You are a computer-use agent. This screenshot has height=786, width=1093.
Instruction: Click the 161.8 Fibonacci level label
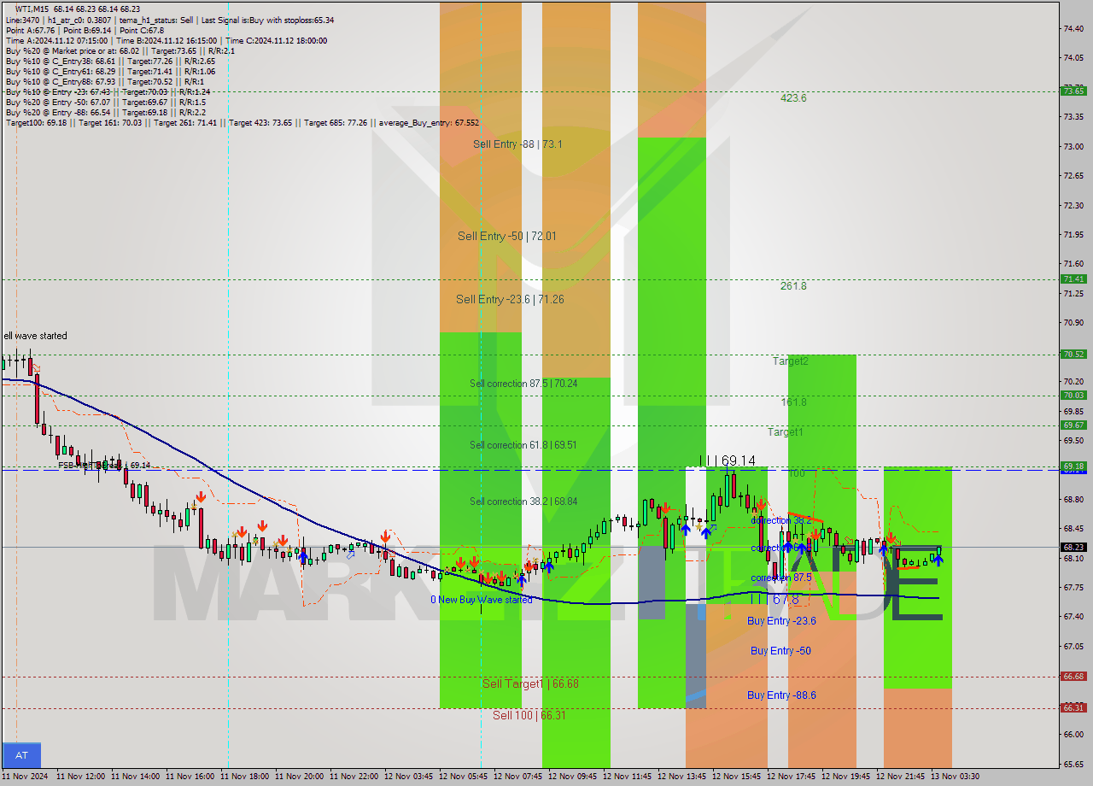tap(793, 402)
